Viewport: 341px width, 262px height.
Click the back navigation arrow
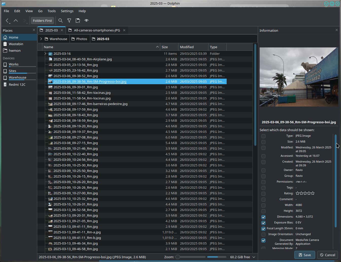point(7,21)
